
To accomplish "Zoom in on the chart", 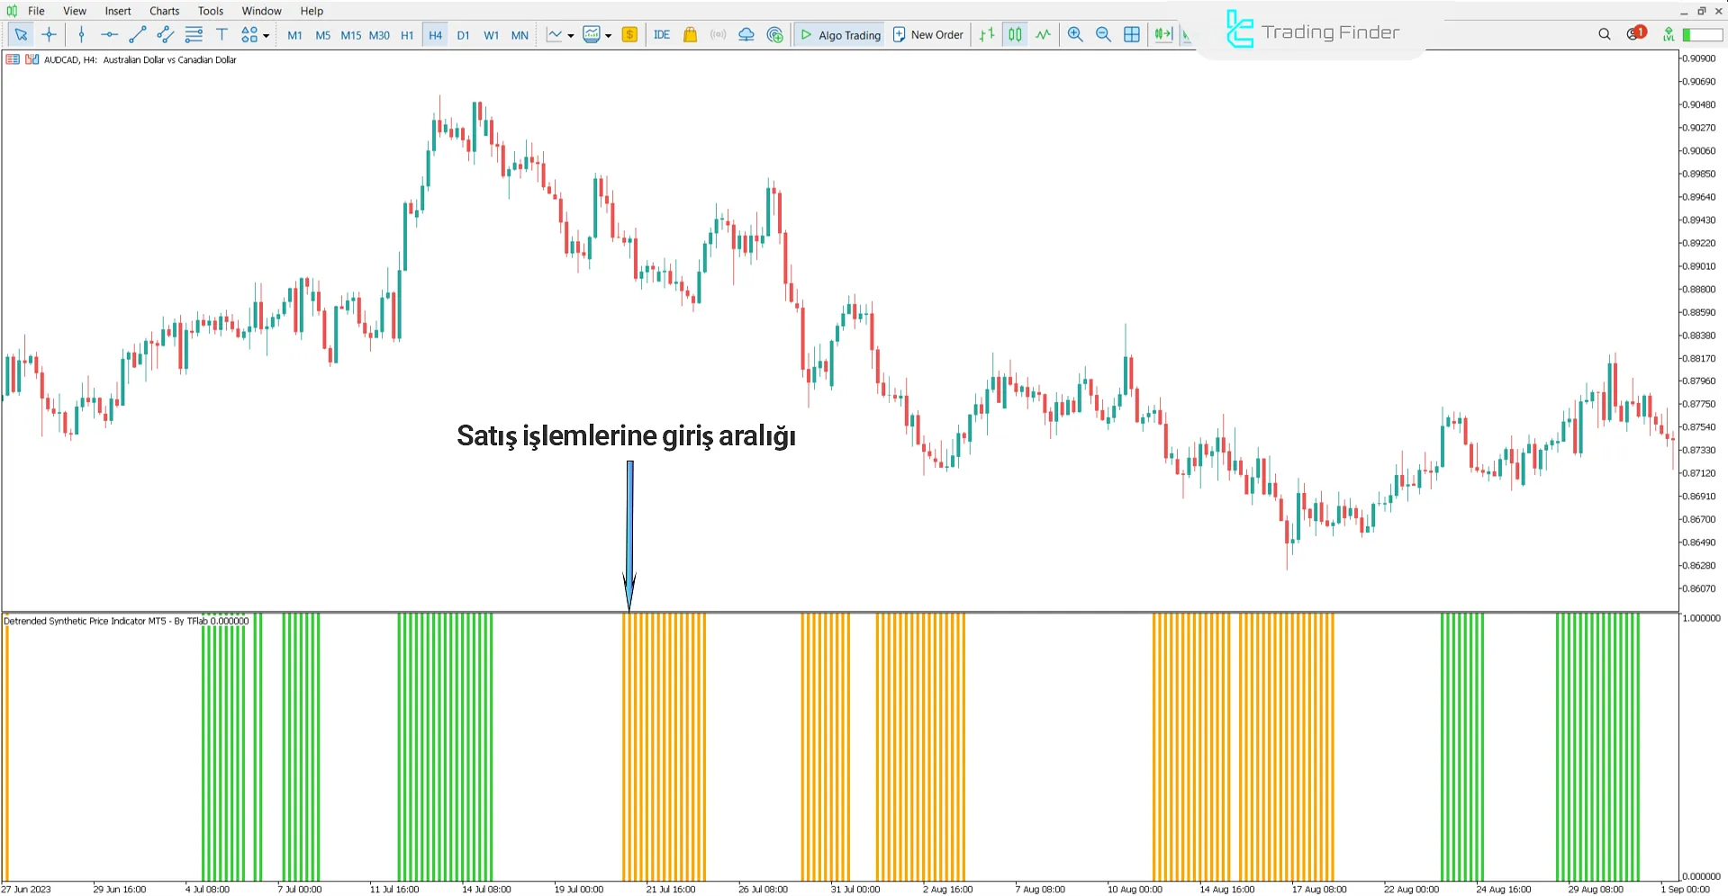I will [x=1075, y=34].
